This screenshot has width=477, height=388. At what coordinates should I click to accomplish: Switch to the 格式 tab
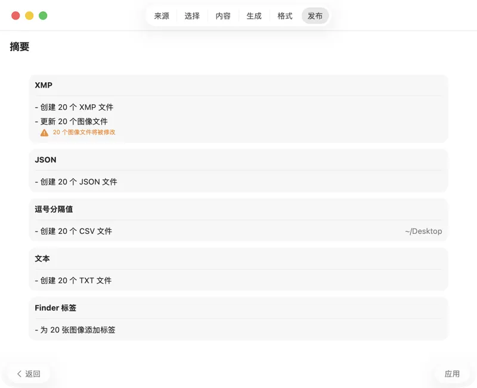285,16
